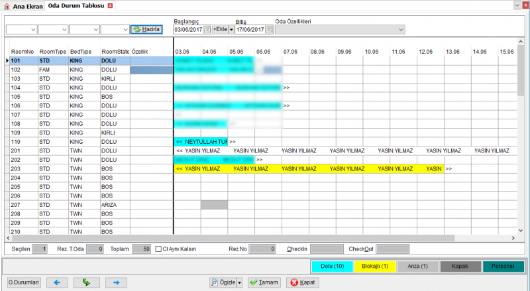This screenshot has width=530, height=291.
Task: Open the +Ekle dropdown arrow
Action: pyautogui.click(x=231, y=29)
